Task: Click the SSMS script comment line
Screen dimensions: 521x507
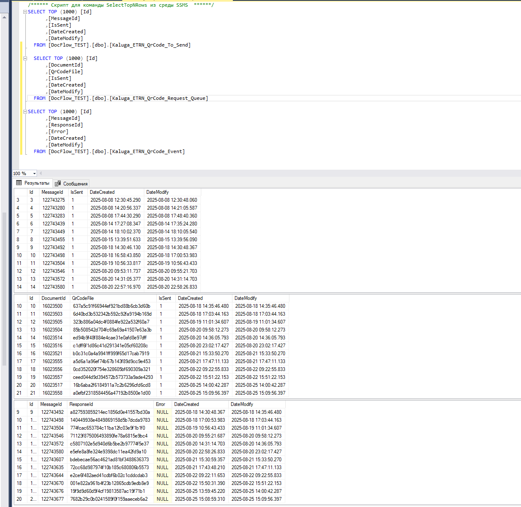Action: (x=121, y=5)
